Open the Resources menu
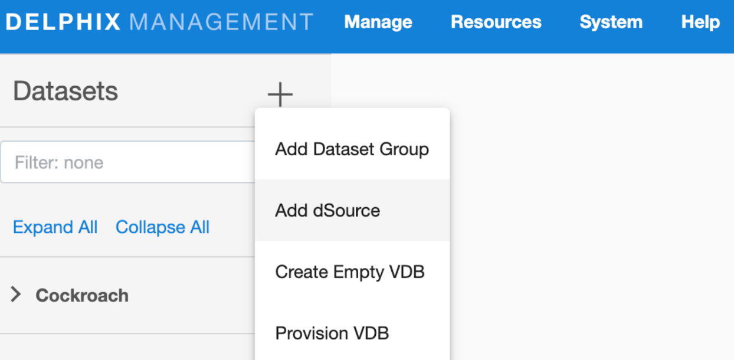This screenshot has width=734, height=360. pyautogui.click(x=496, y=22)
